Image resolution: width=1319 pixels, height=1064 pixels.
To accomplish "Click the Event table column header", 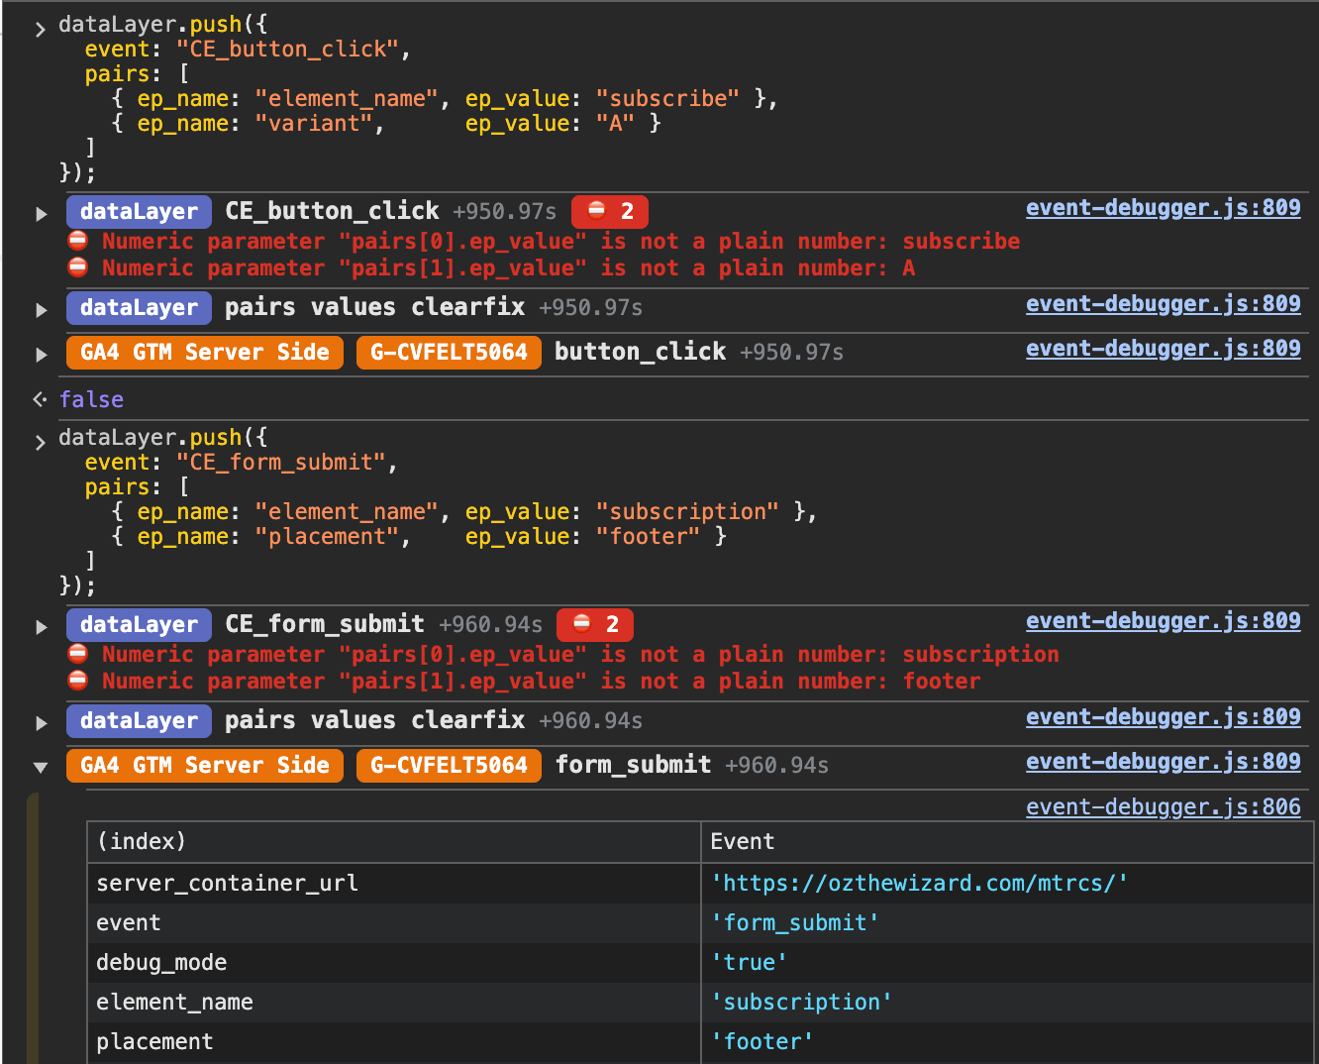I will click(1007, 842).
